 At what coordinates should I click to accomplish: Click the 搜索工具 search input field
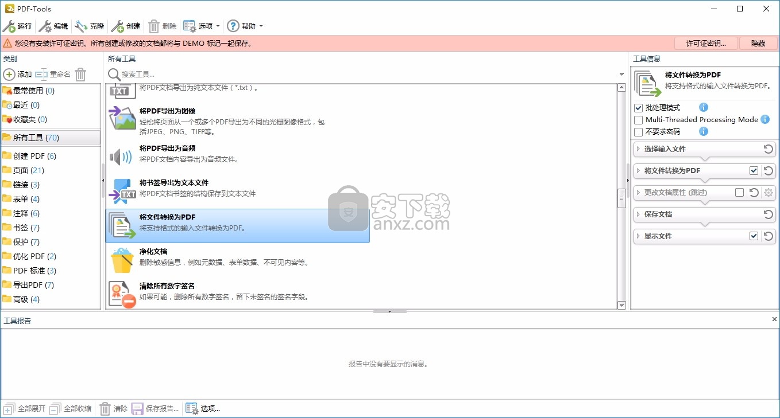[x=368, y=75]
